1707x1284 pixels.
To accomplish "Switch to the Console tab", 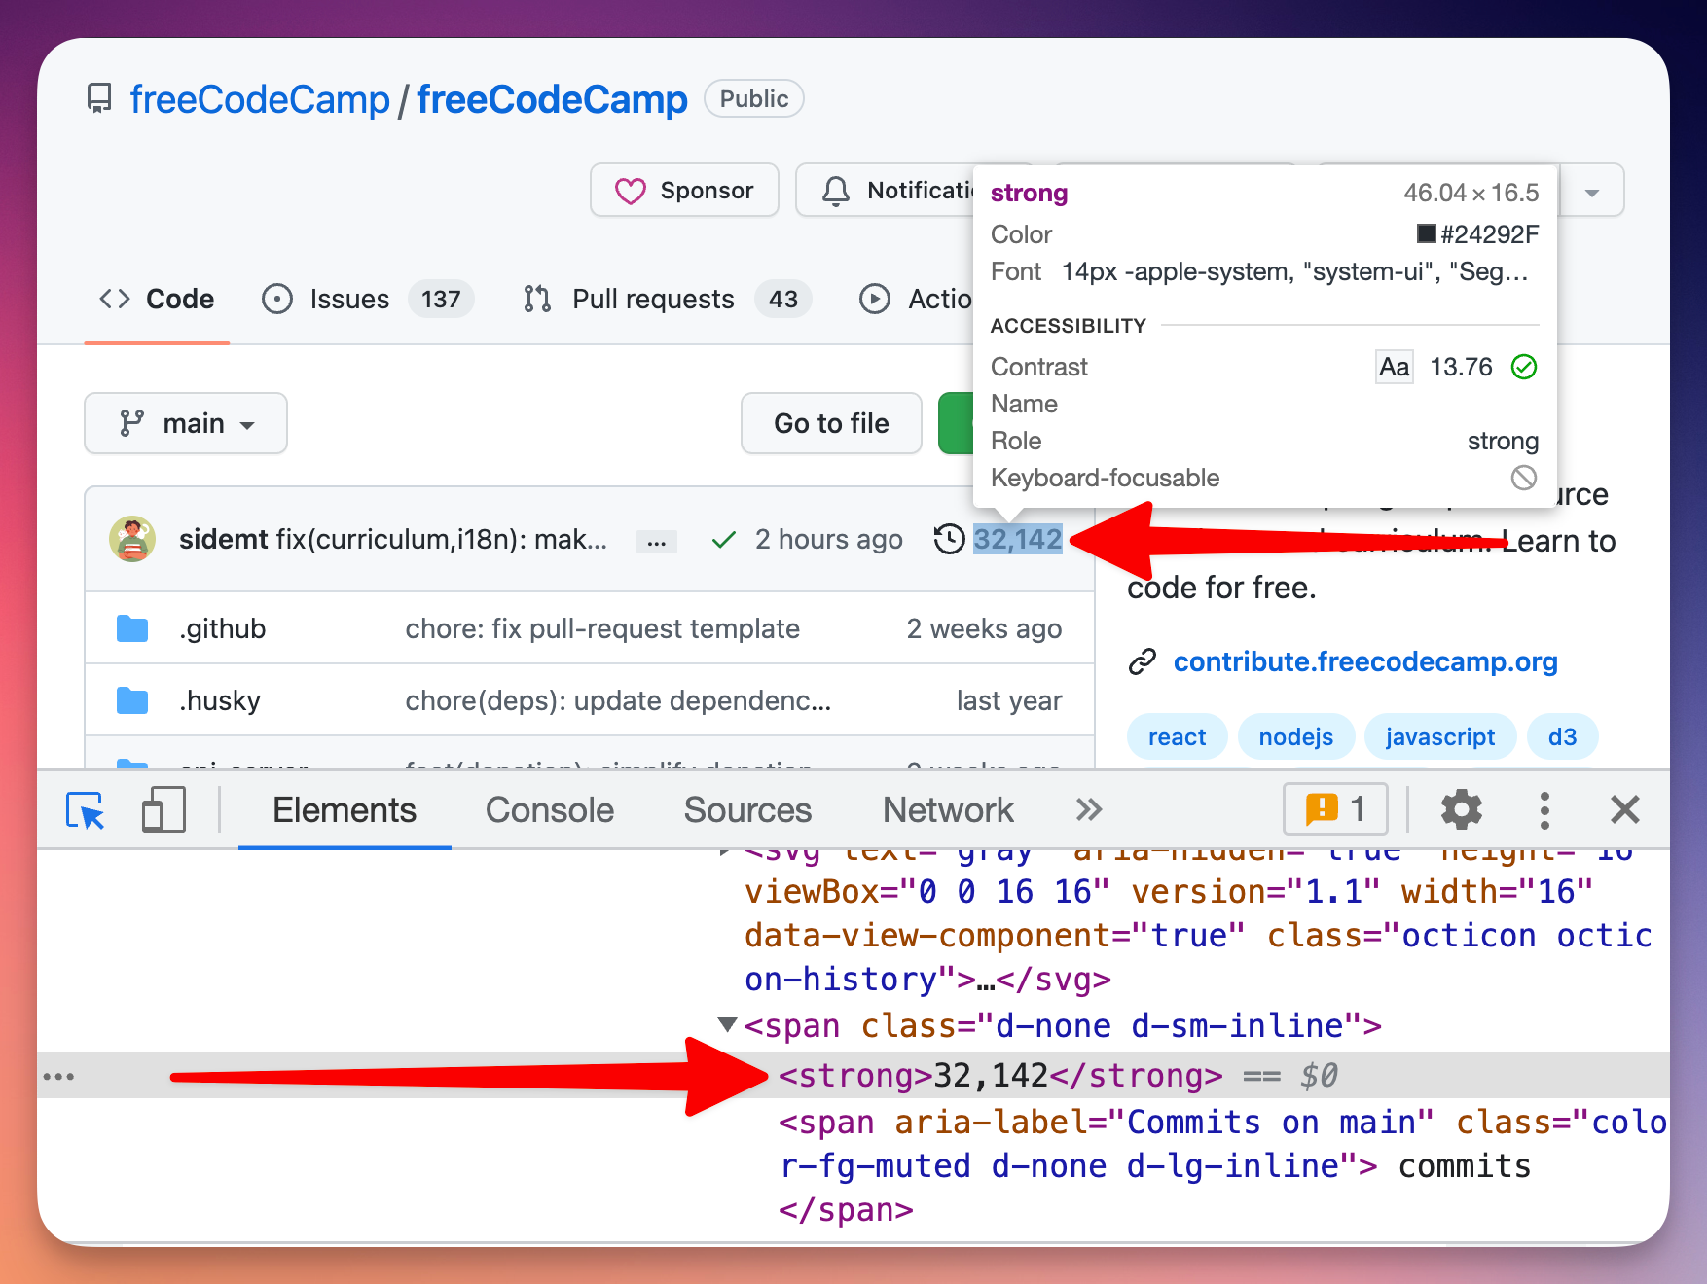I will (549, 808).
